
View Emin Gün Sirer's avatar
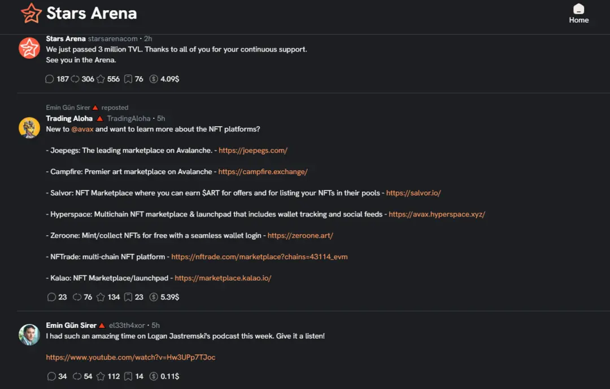point(29,336)
